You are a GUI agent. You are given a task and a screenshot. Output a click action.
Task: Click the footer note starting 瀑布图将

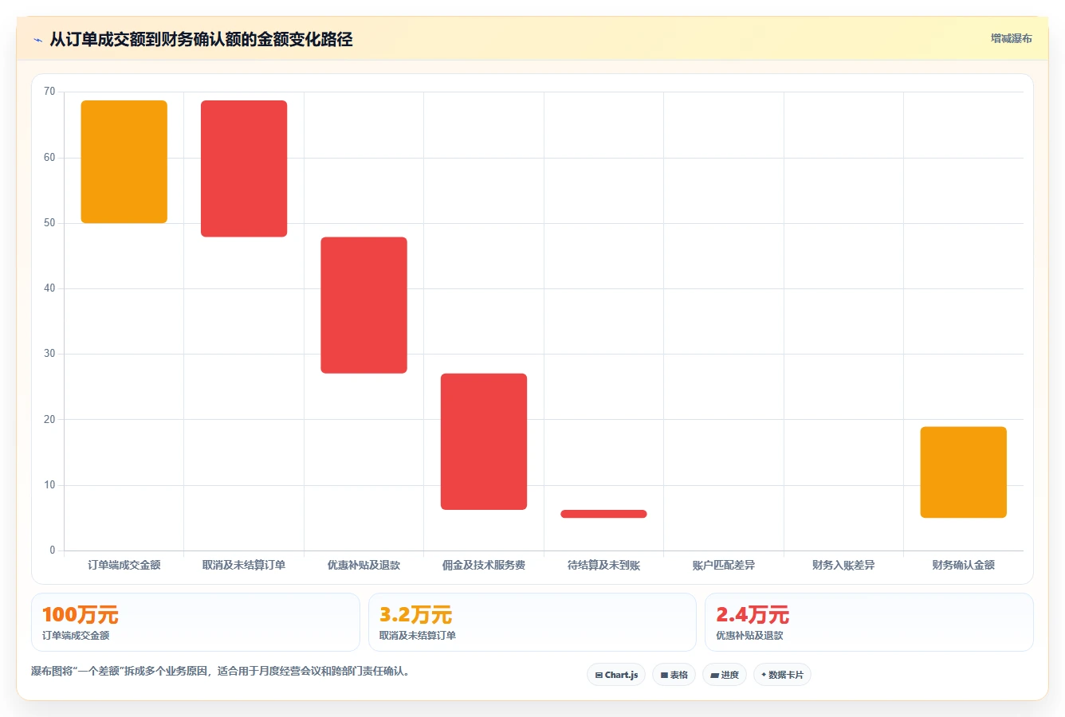click(x=222, y=671)
